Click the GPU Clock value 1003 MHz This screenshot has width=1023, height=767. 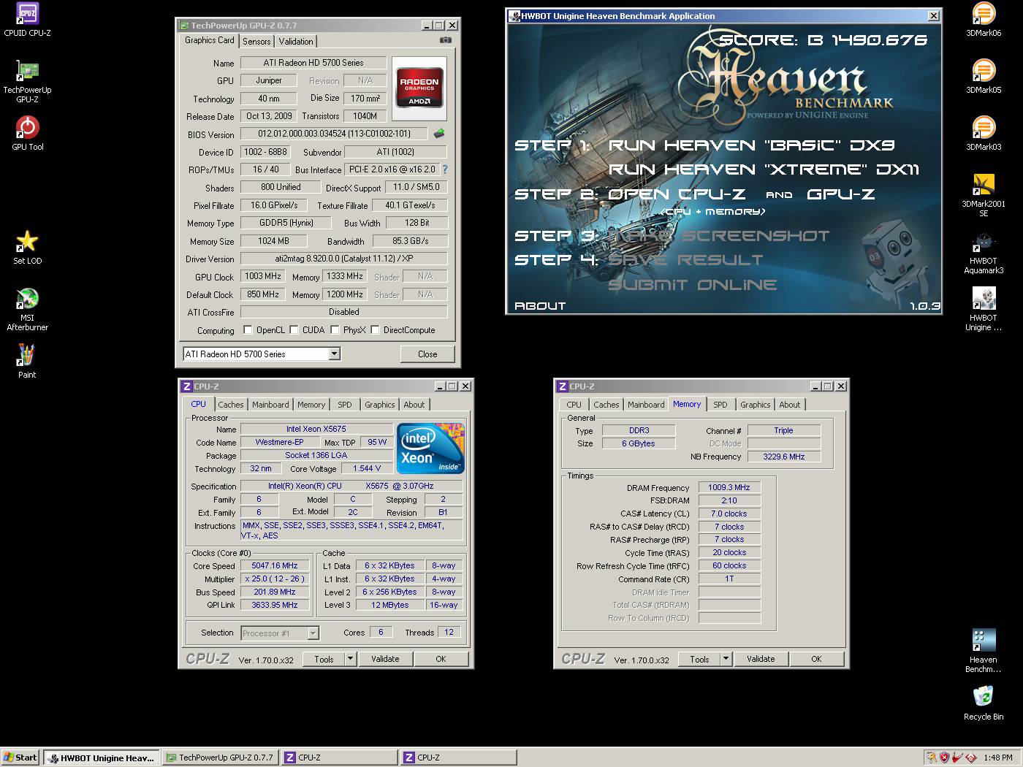263,276
